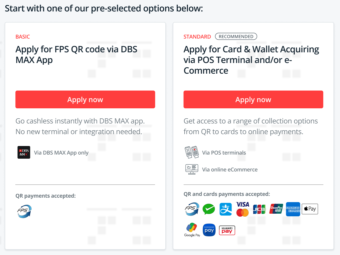This screenshot has width=340, height=255.
Task: Click the online eCommerce monitor icon
Action: tap(192, 169)
